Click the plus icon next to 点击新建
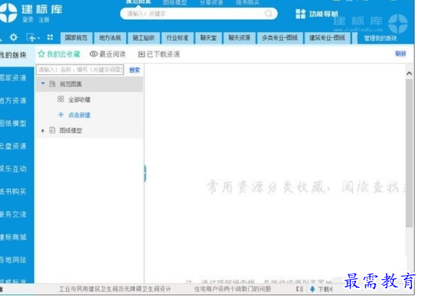 [x=61, y=114]
